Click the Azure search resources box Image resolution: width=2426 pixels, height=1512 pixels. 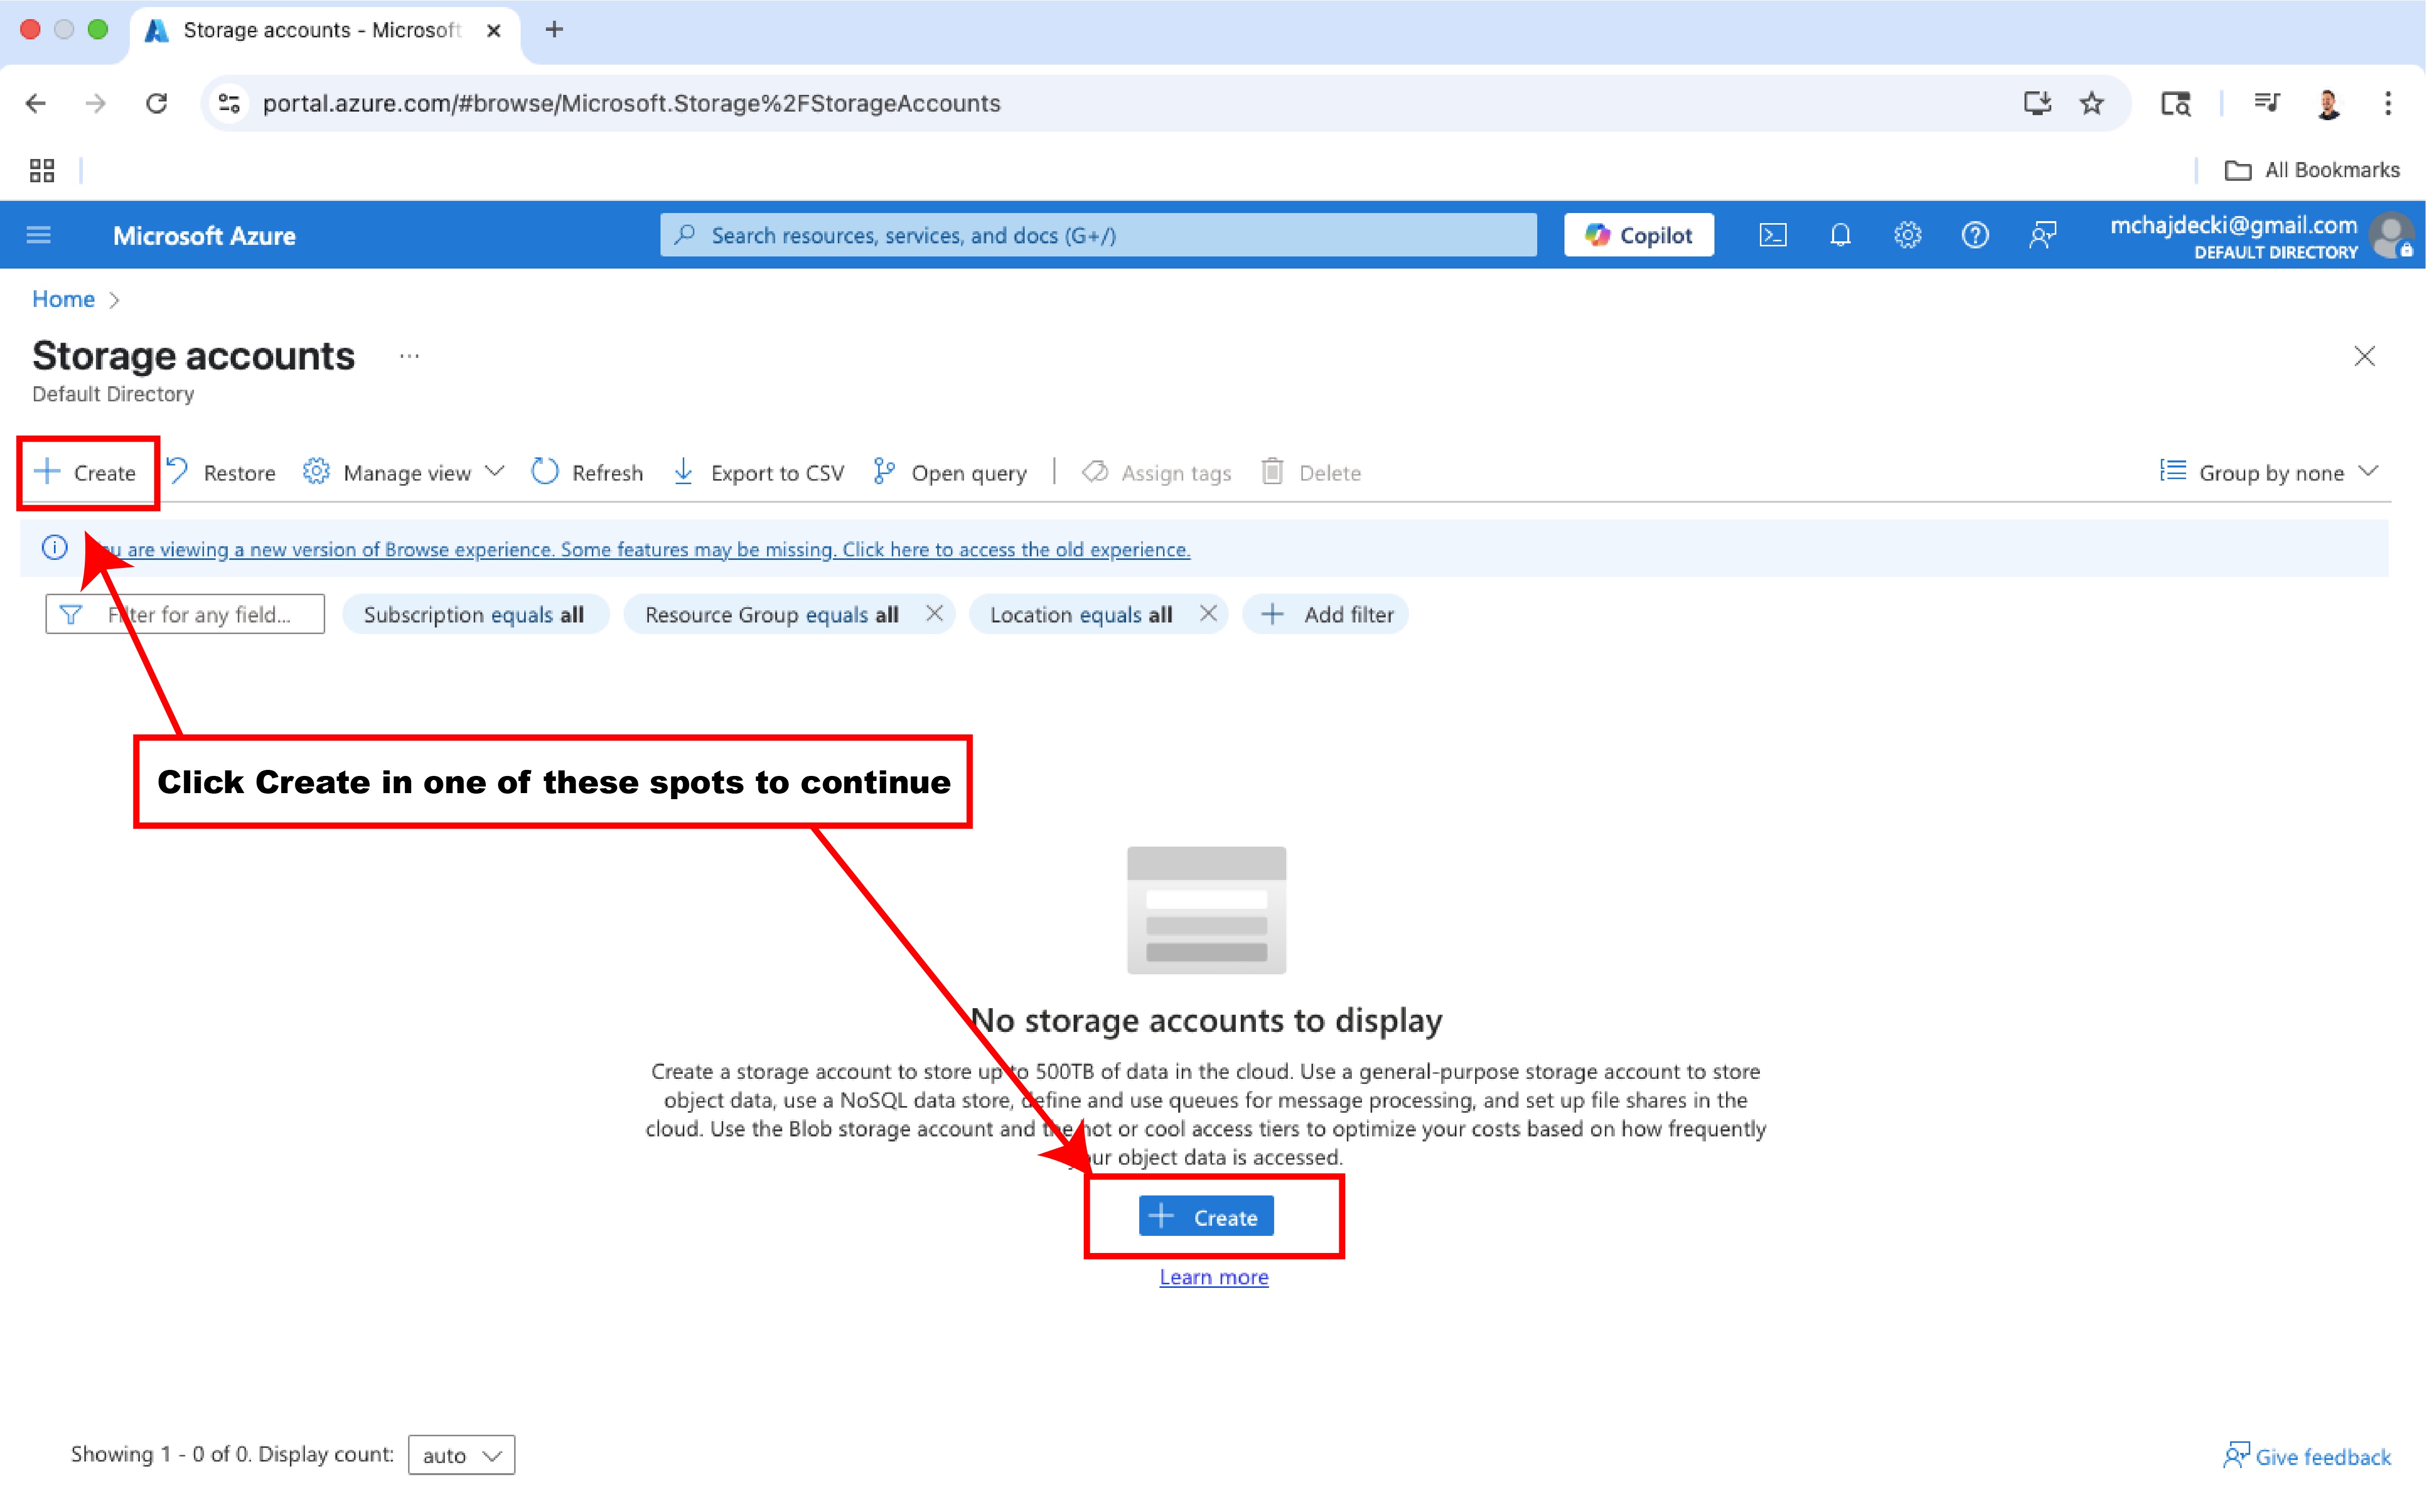1098,235
